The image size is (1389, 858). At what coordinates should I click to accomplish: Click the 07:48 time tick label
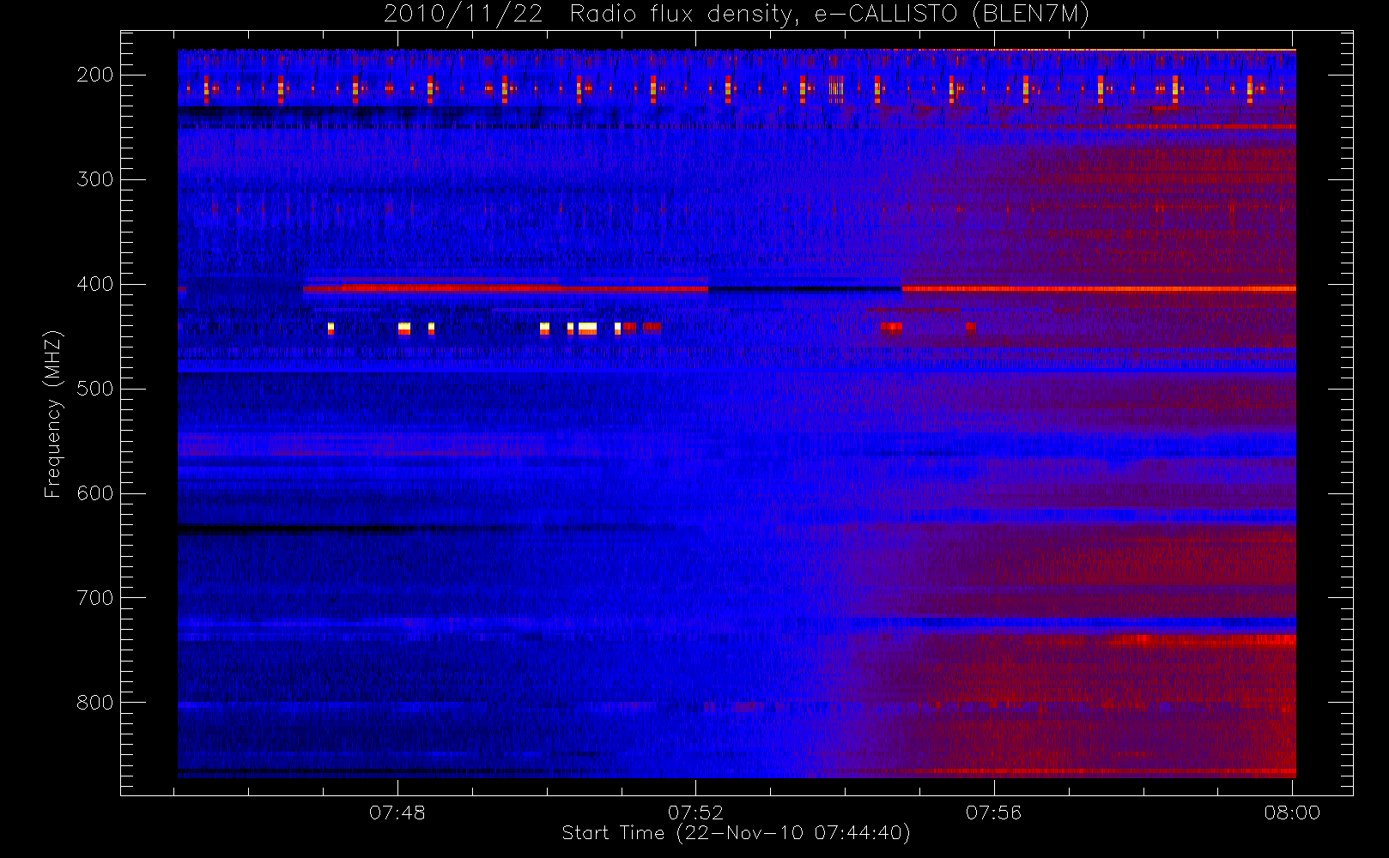pos(397,813)
